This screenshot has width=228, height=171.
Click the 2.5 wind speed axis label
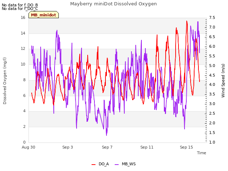(x=212, y=113)
